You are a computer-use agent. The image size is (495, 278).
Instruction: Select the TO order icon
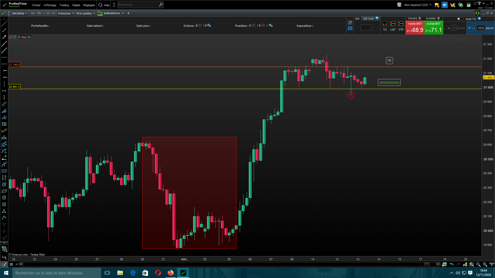click(x=385, y=24)
